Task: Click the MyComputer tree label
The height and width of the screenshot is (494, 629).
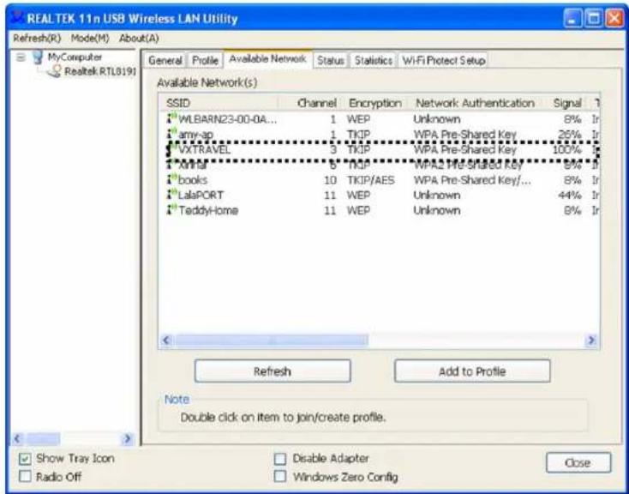Action: pyautogui.click(x=75, y=57)
